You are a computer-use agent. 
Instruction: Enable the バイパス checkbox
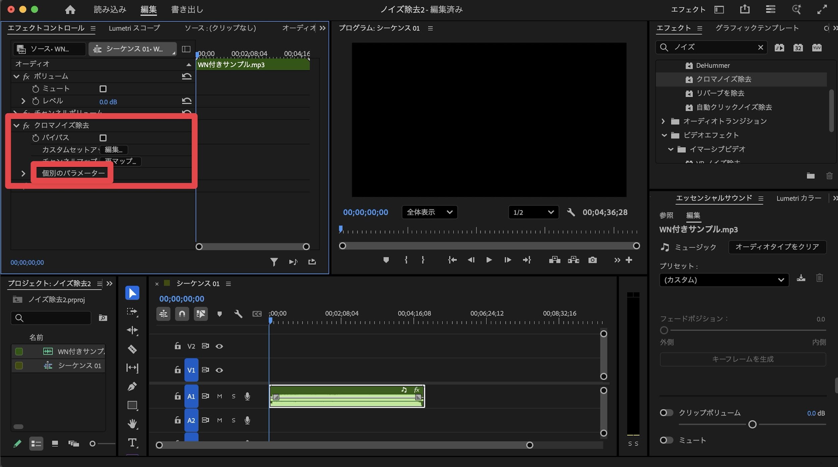(x=103, y=138)
